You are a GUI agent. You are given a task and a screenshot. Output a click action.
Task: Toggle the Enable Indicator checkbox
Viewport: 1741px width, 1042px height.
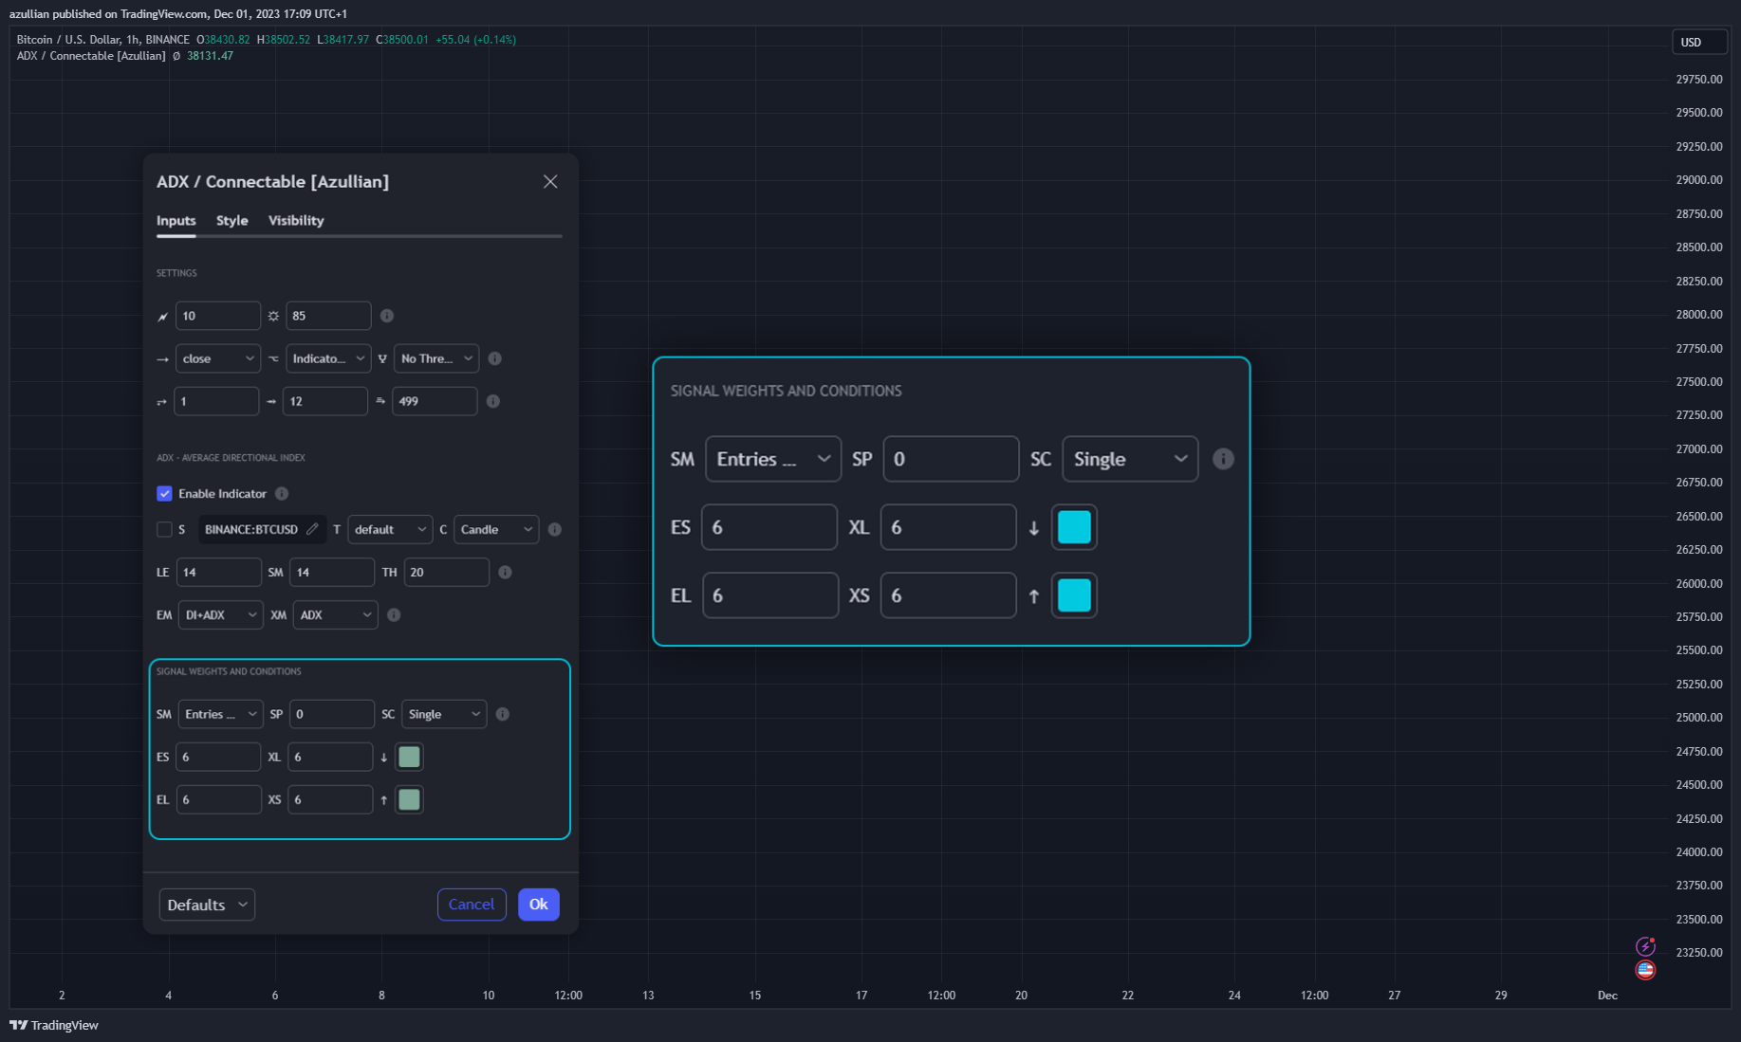(164, 493)
